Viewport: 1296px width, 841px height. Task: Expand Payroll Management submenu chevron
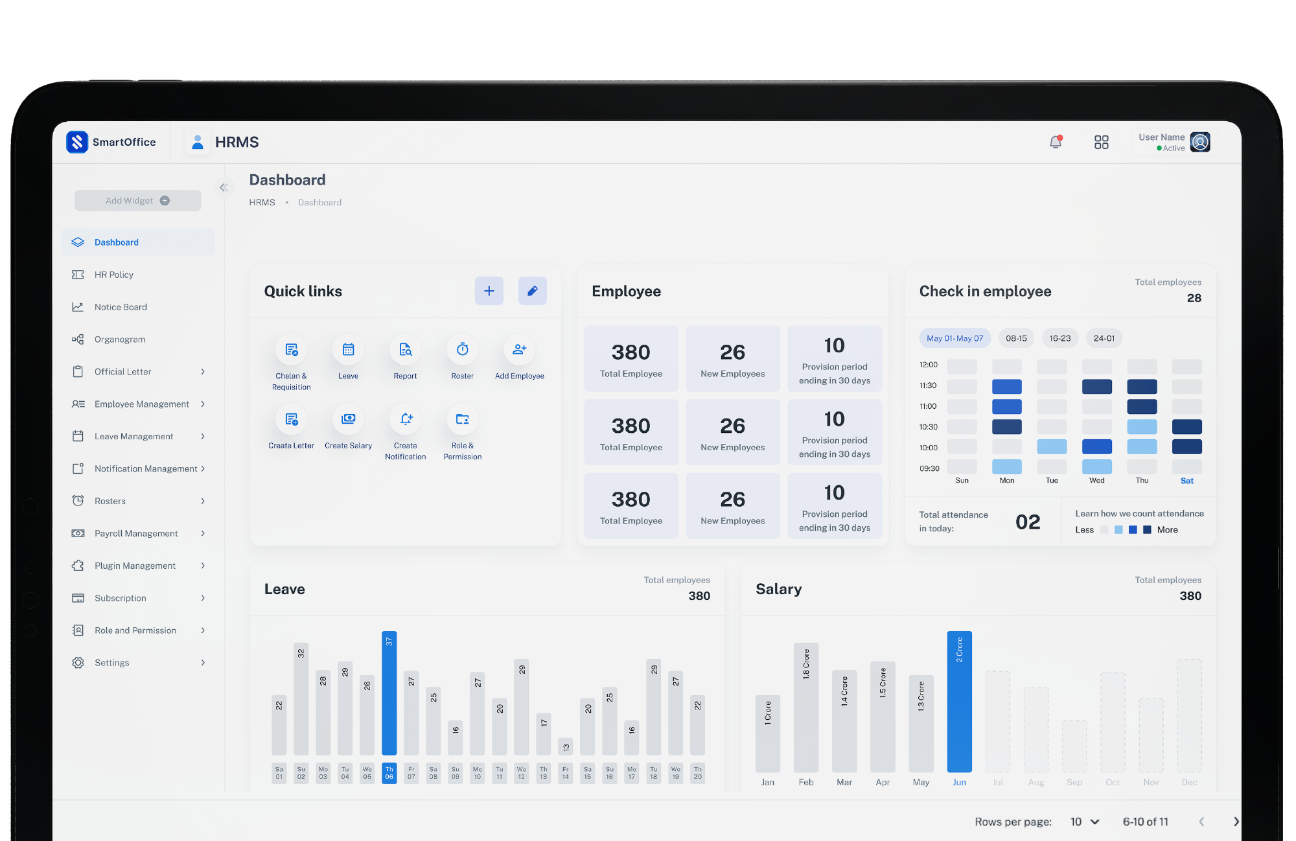click(x=203, y=533)
